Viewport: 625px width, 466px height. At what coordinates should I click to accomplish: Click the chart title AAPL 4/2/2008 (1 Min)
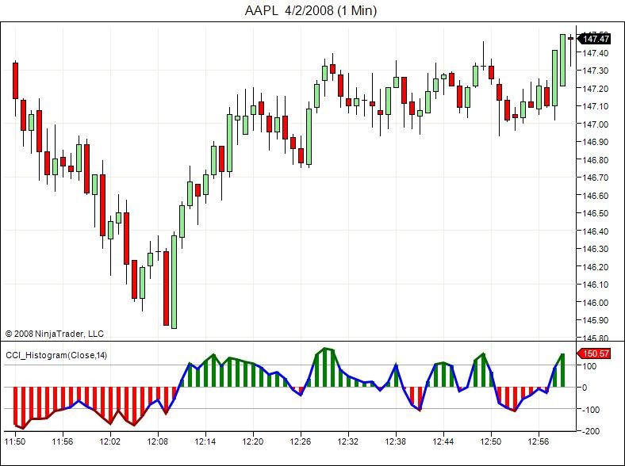(310, 10)
